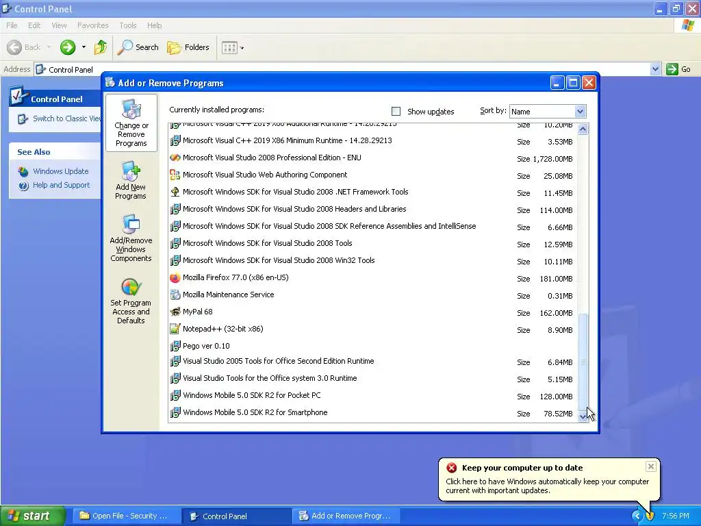Open Add New Programs section
701x526 pixels.
[131, 181]
